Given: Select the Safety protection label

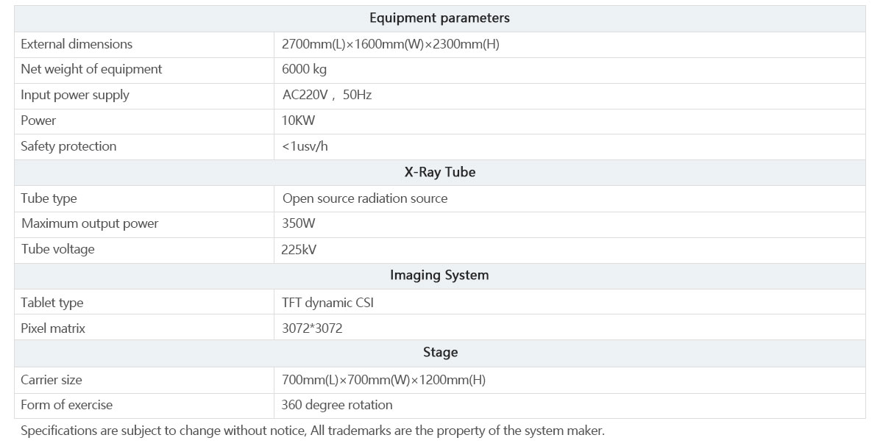Looking at the screenshot, I should [68, 146].
